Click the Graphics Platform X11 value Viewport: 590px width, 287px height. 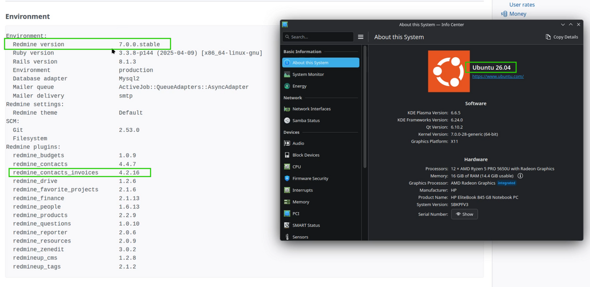tap(454, 141)
